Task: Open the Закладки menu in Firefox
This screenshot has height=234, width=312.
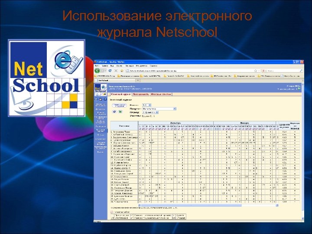Action: pos(130,66)
